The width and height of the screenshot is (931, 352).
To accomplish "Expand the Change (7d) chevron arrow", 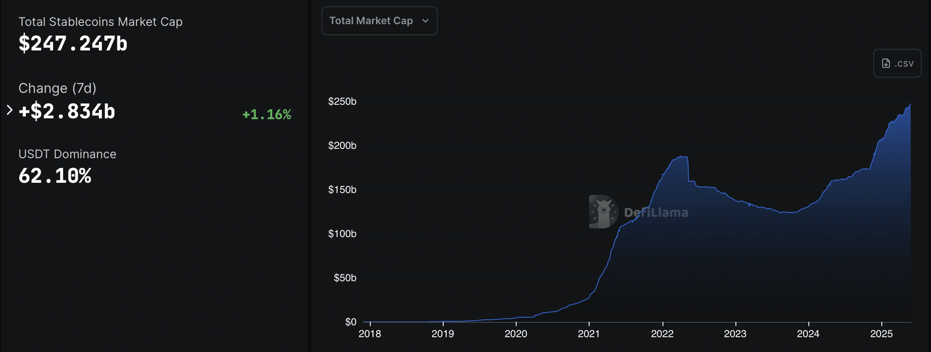I will (10, 110).
